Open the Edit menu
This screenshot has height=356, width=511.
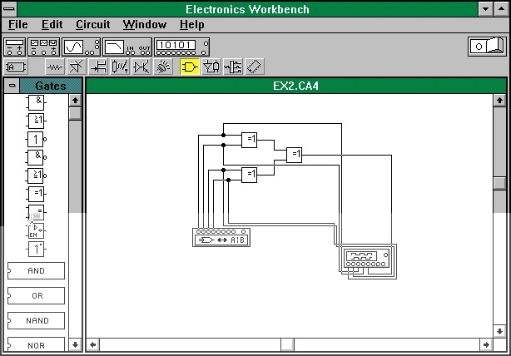52,24
